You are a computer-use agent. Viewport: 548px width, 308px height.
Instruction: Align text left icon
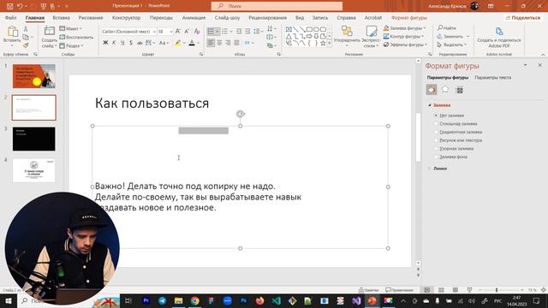tap(211, 43)
